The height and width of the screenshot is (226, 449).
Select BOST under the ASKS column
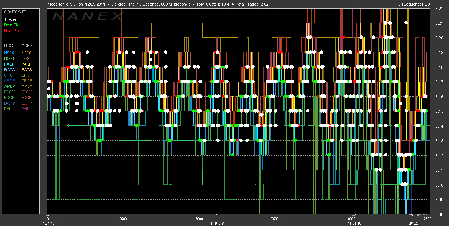click(x=27, y=58)
